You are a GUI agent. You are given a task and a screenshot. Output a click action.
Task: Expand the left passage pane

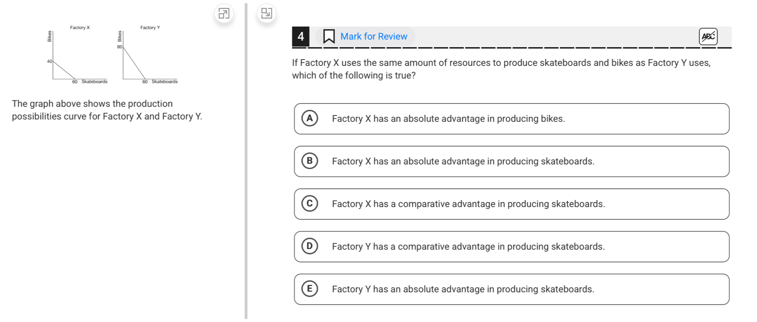coord(224,13)
